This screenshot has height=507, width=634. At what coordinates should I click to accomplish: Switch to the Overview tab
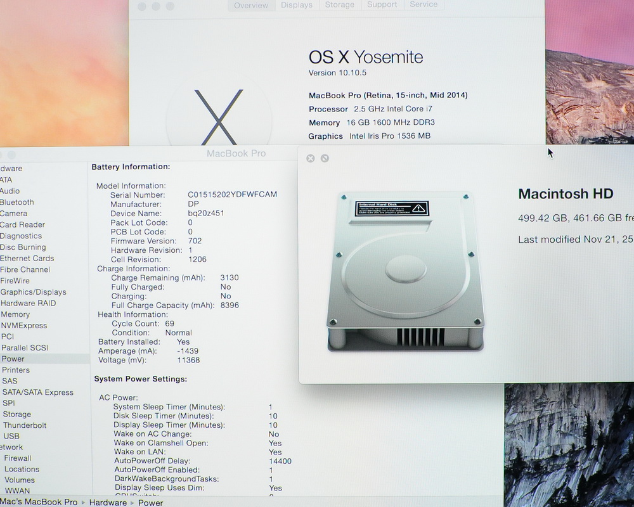[251, 5]
